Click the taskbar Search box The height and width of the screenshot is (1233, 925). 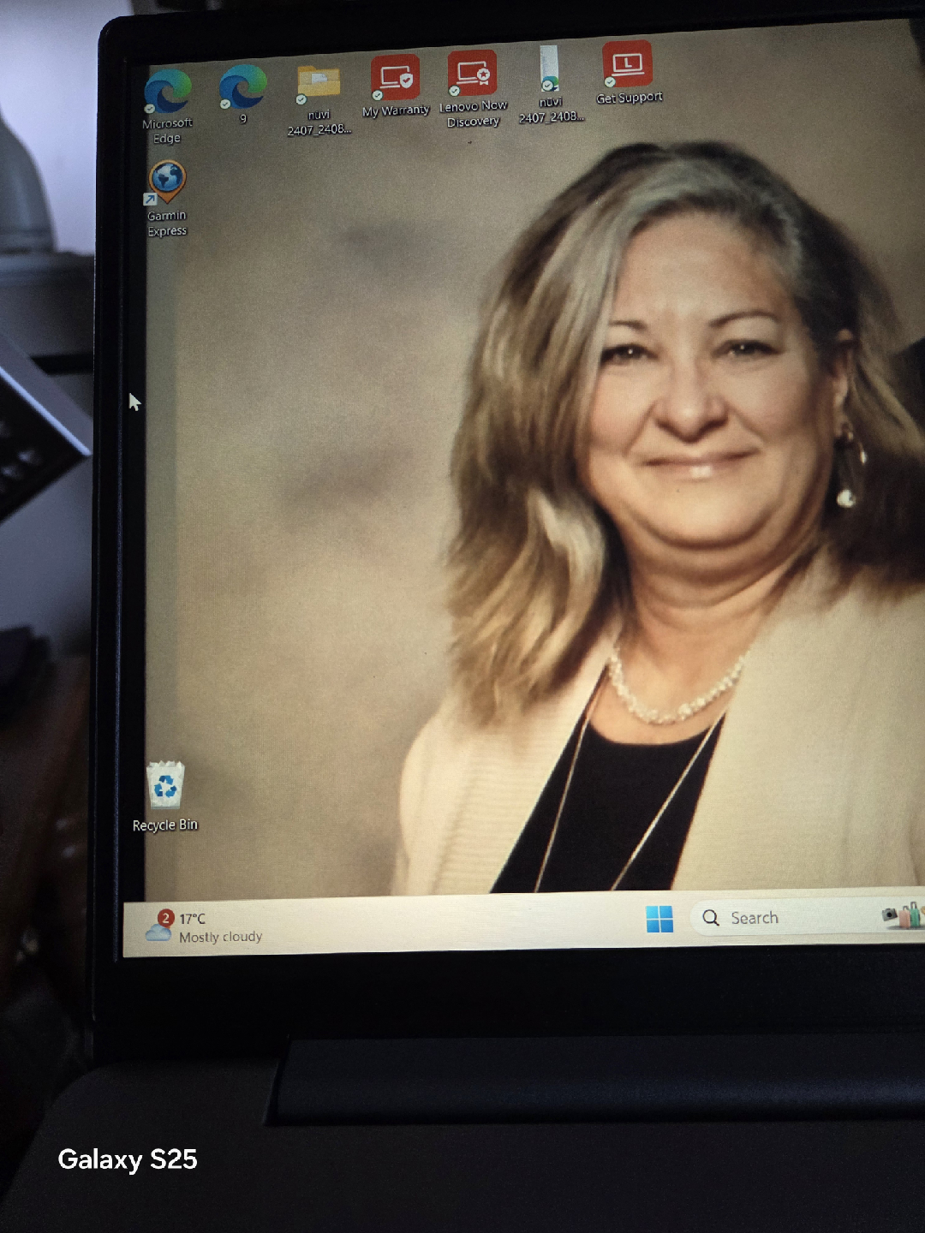pyautogui.click(x=807, y=918)
